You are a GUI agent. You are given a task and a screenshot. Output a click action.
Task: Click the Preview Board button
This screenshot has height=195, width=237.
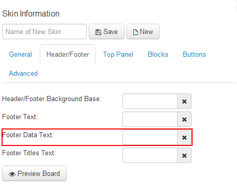[x=34, y=173]
